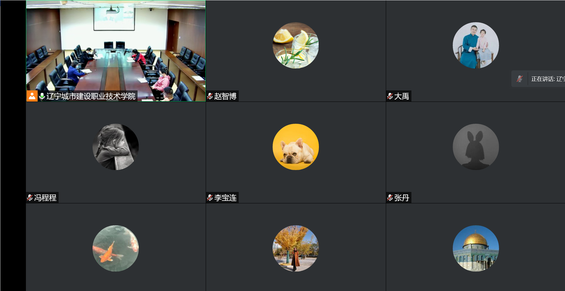Click muted mic icon next to 赵智博
Viewport: 565px width, 291px height.
pyautogui.click(x=210, y=96)
